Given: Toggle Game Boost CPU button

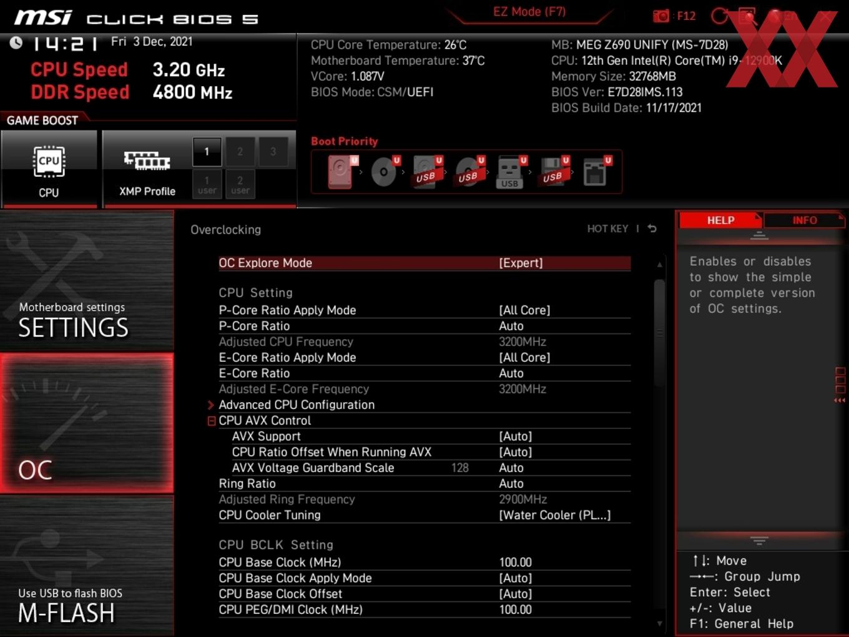Looking at the screenshot, I should coord(49,169).
